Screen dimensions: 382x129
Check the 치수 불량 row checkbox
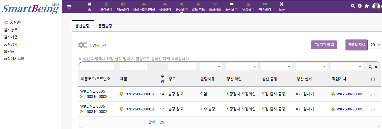(x=373, y=109)
